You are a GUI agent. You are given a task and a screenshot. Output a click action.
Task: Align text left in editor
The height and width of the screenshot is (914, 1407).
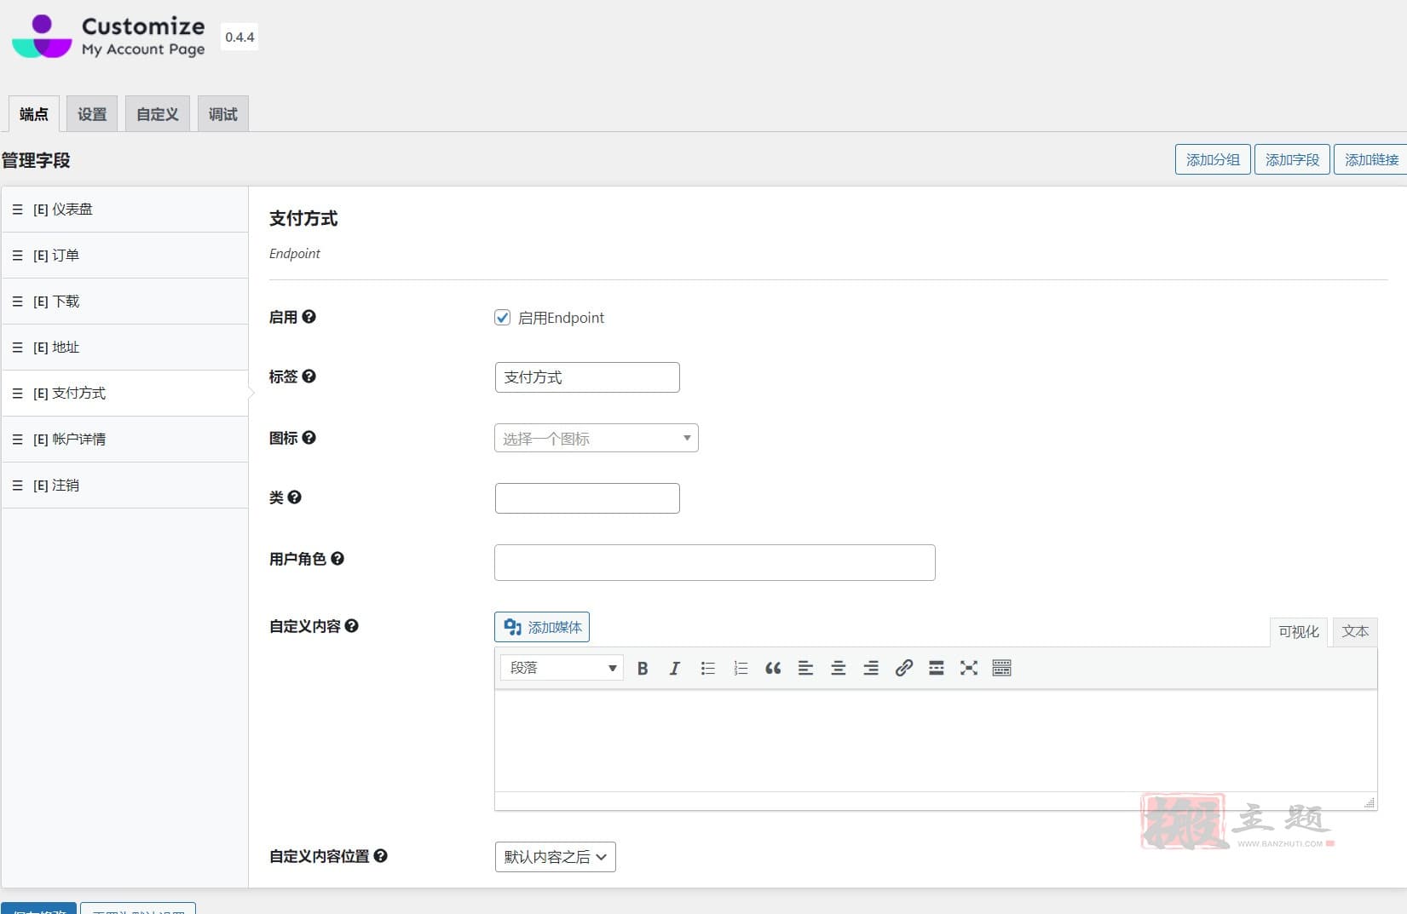(x=805, y=669)
